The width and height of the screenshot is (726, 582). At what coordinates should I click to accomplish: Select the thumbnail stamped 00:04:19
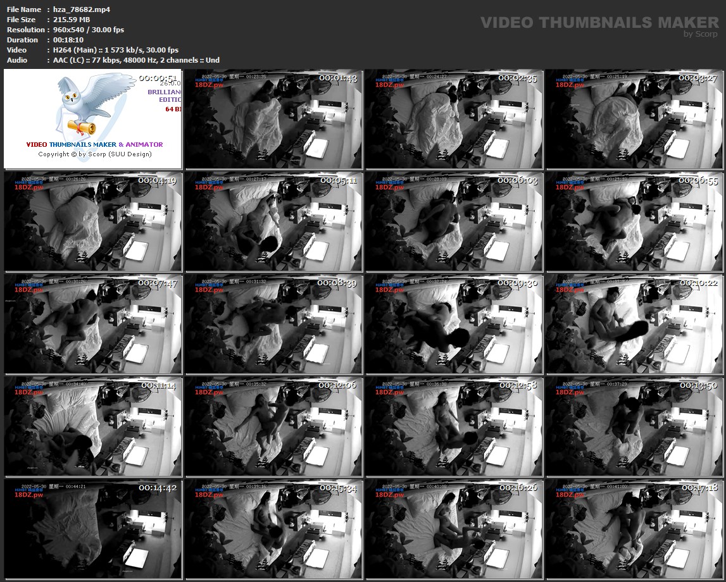93,221
